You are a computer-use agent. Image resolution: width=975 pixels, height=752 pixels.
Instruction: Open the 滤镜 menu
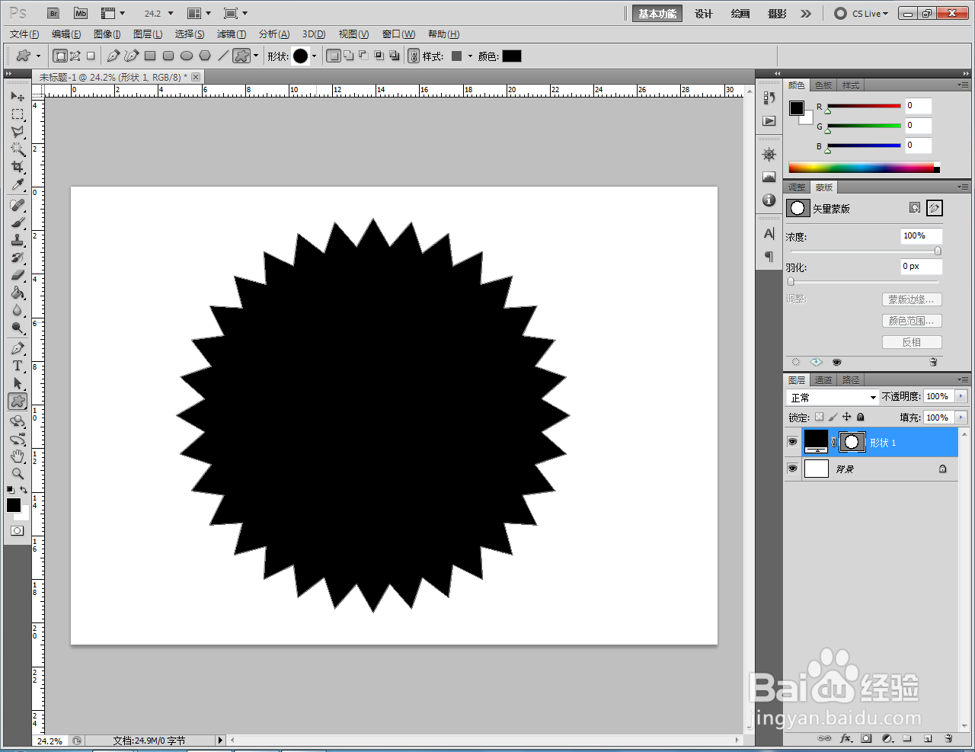pos(231,34)
